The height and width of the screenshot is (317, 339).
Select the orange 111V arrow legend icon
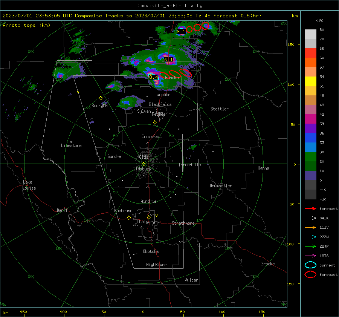[310, 227]
